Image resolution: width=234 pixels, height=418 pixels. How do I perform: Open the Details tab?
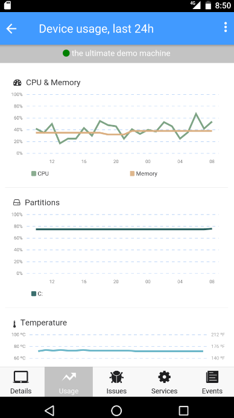pyautogui.click(x=21, y=382)
